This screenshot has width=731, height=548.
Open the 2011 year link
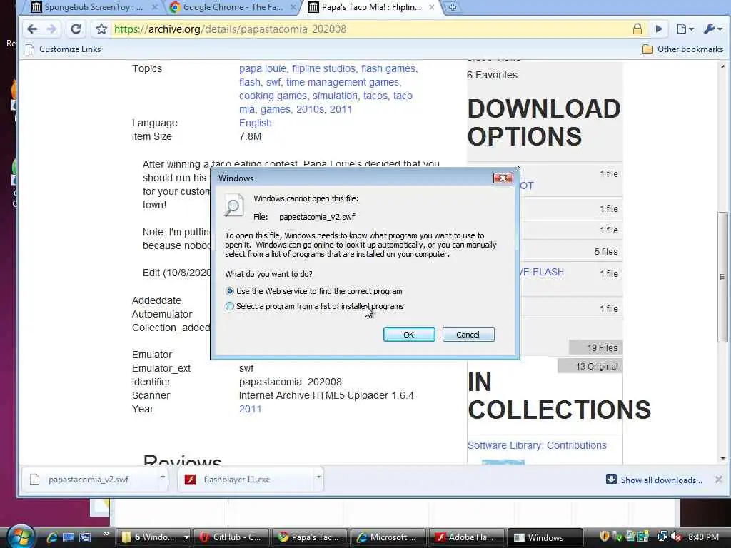(251, 409)
